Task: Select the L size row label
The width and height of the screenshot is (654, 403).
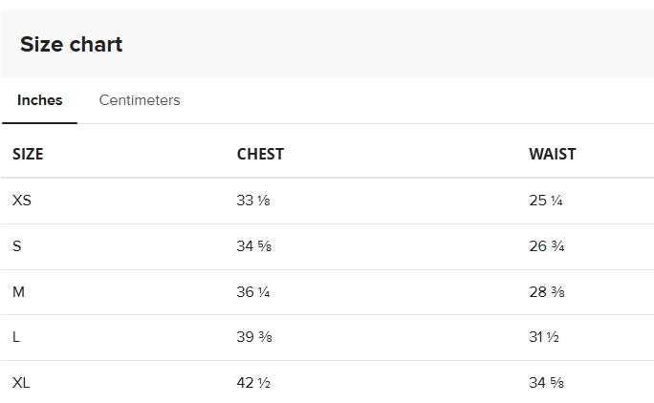Action: click(x=16, y=337)
